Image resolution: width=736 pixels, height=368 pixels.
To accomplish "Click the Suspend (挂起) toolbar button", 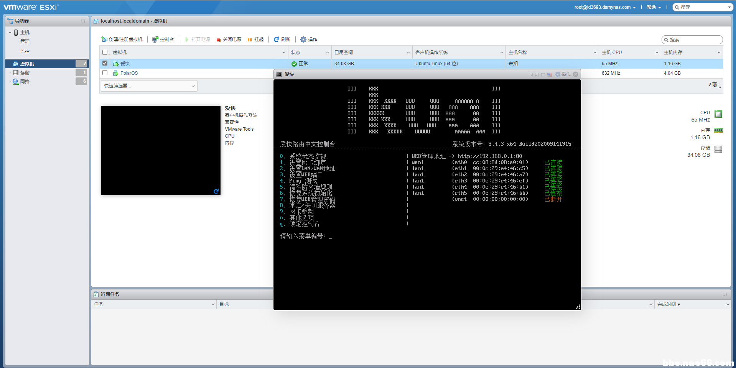I will coord(256,39).
